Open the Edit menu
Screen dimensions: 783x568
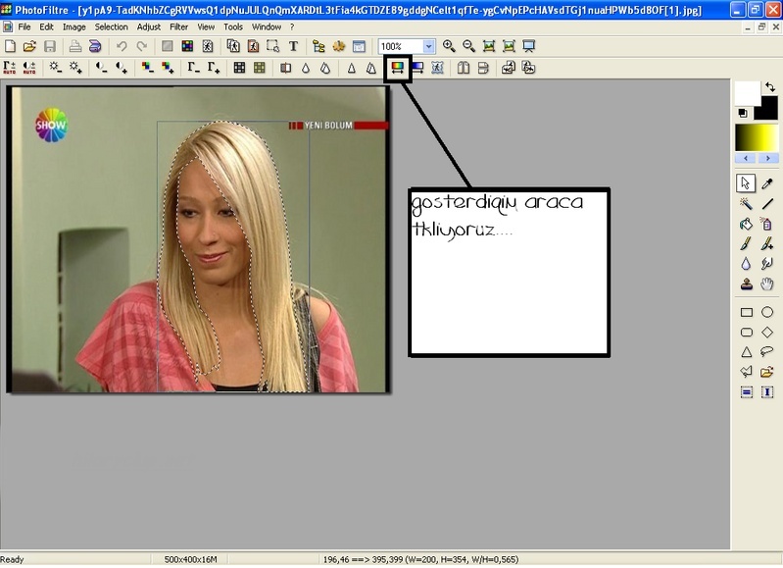[46, 27]
